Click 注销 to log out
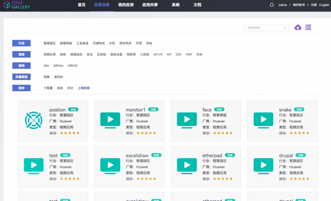Screen dimensions: 331x201 [314, 5]
